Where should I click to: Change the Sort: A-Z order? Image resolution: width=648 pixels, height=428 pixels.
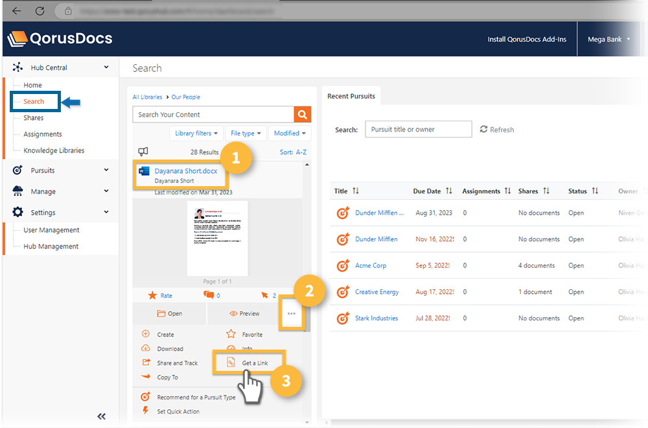[x=293, y=152]
